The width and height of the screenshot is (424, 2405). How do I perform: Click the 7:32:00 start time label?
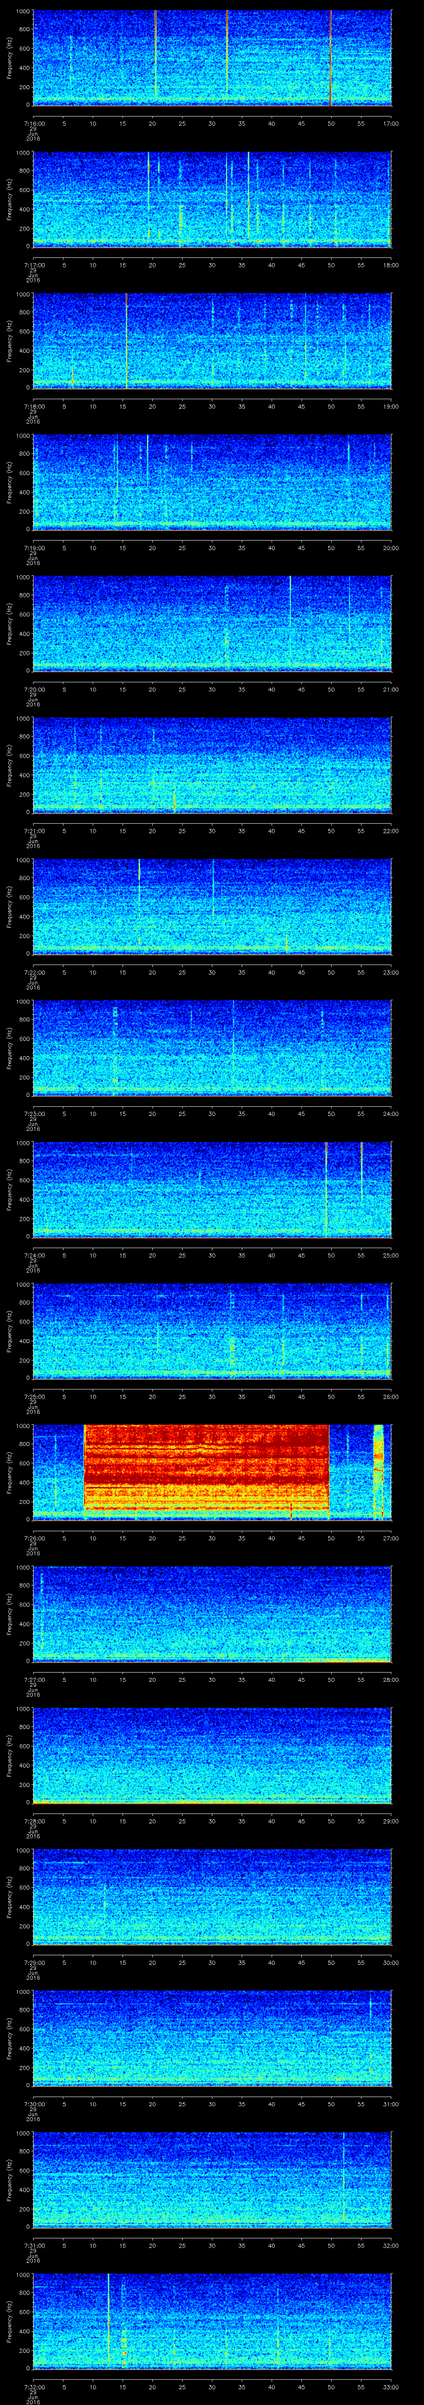click(x=34, y=2386)
